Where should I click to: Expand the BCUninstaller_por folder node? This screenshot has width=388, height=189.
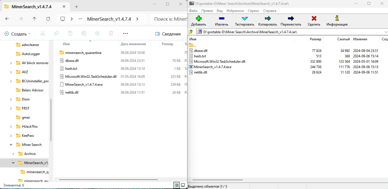pyautogui.click(x=11, y=81)
